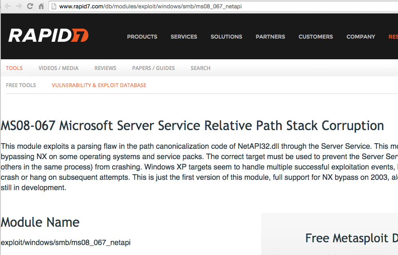Follow the Free Tools link

pos(21,85)
